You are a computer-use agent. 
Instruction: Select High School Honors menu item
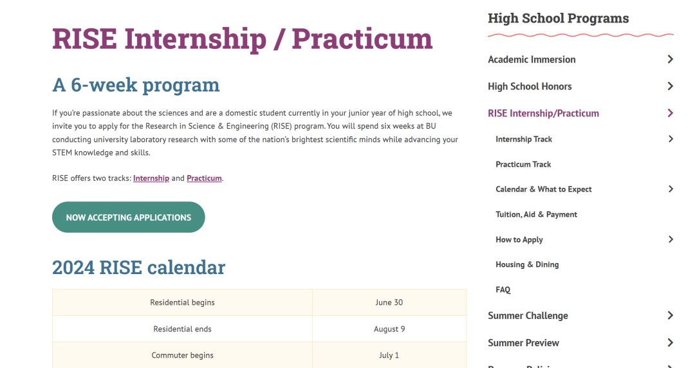click(x=530, y=86)
